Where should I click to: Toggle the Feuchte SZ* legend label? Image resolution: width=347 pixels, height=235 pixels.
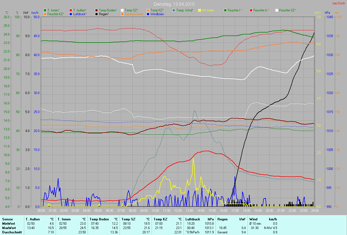[287, 10]
